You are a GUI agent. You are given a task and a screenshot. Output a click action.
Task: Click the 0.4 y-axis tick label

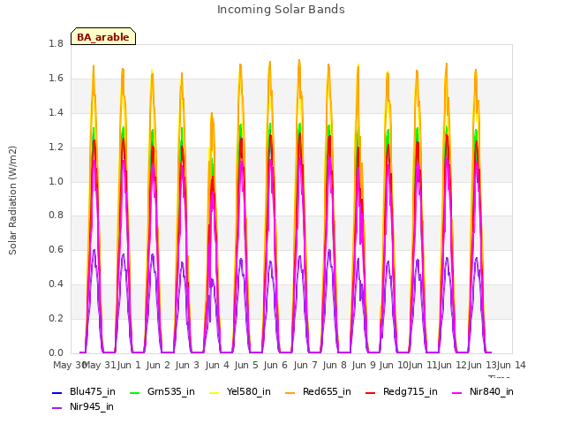coord(56,284)
